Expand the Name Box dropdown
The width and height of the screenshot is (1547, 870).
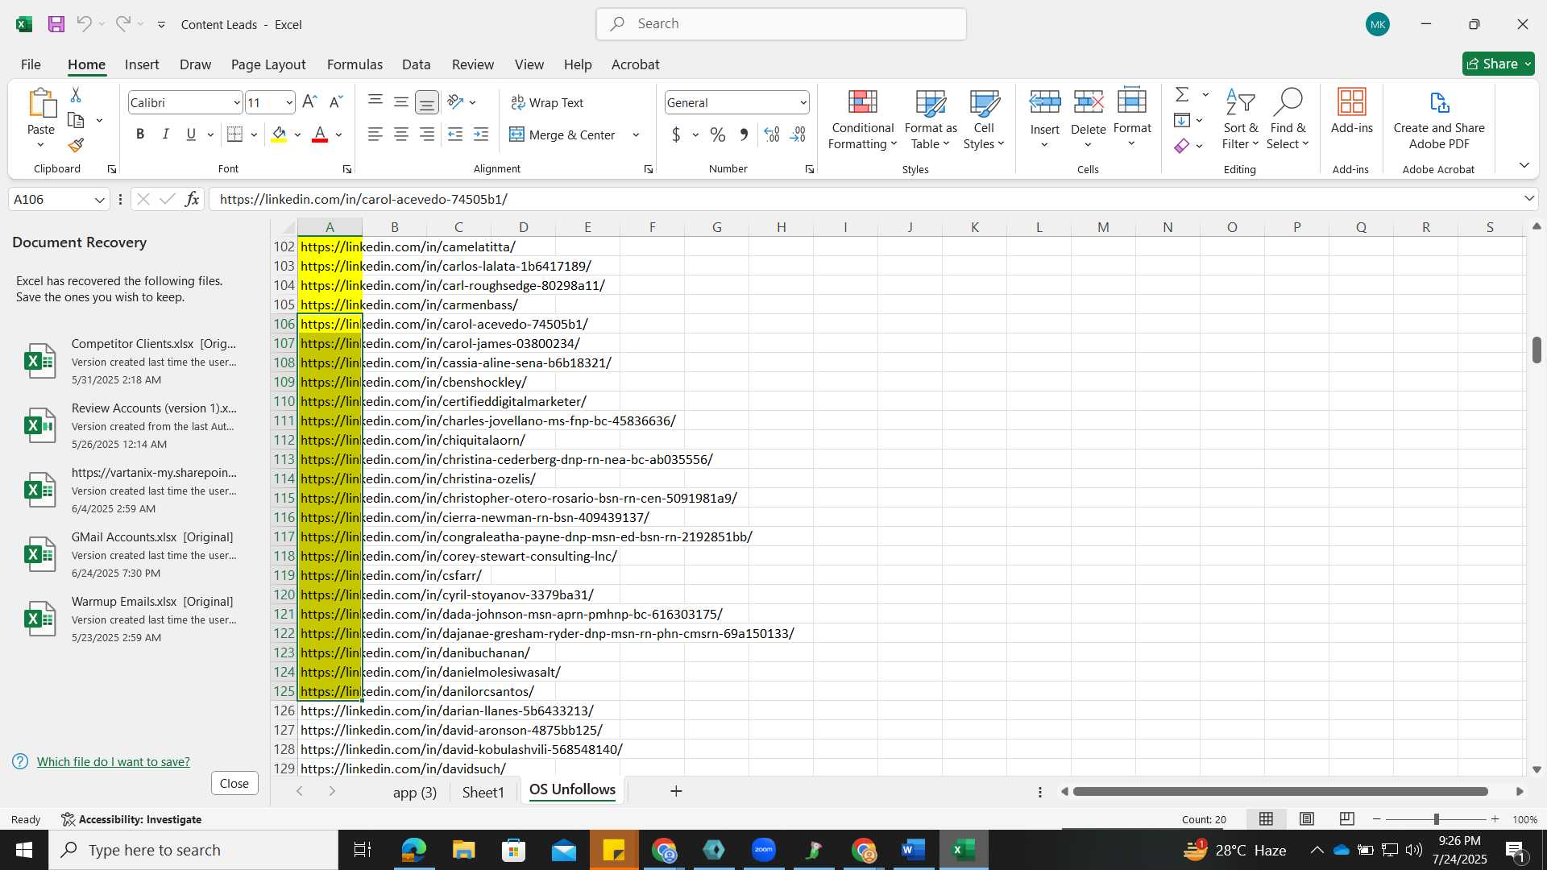(99, 200)
